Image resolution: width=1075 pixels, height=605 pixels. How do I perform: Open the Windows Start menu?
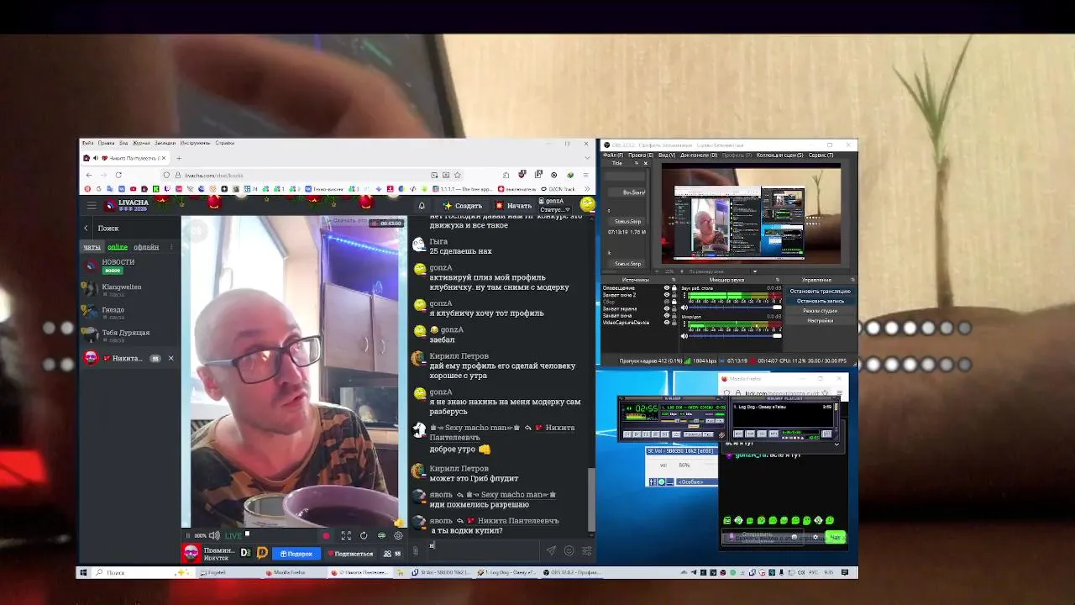[x=82, y=572]
